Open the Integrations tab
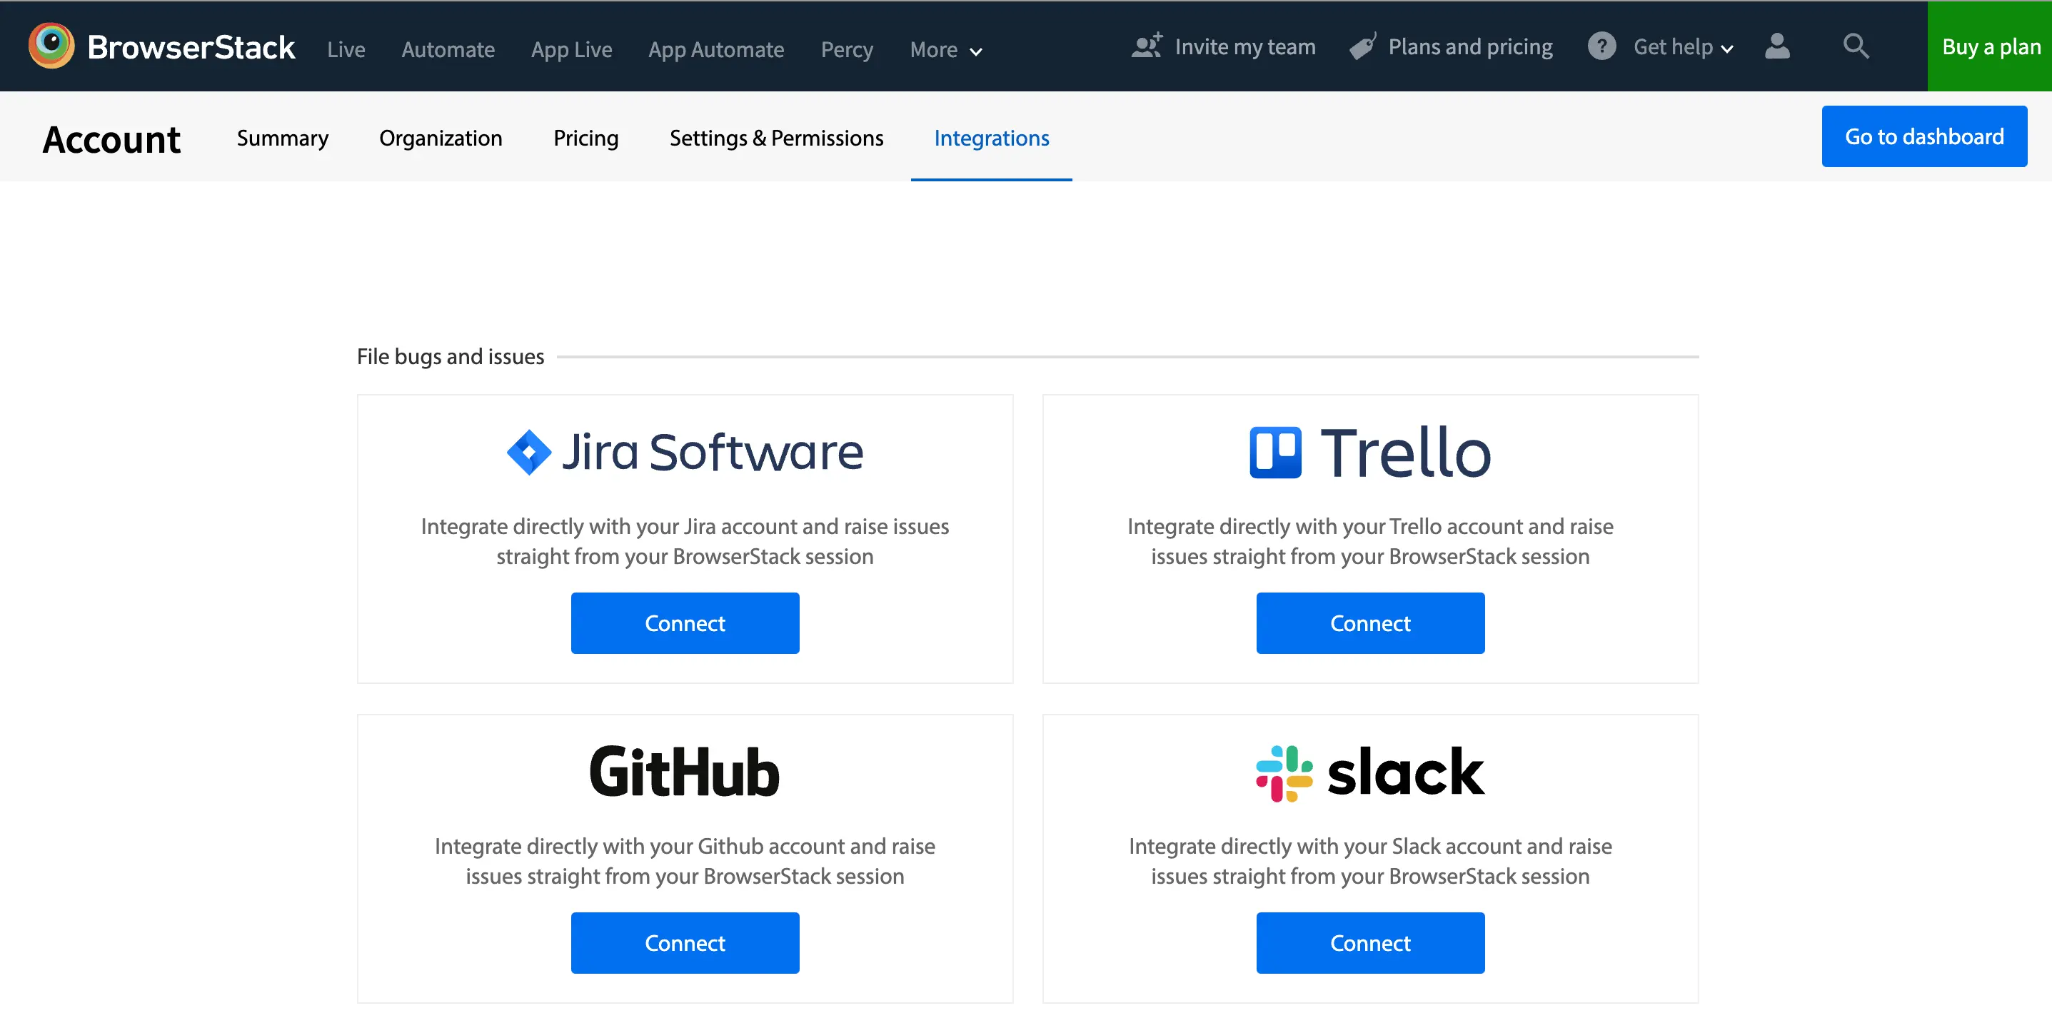This screenshot has height=1018, width=2052. tap(991, 138)
